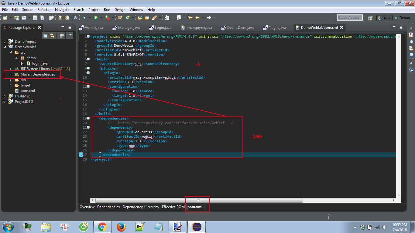415x233 pixels.
Task: Expand the JRE System Library node
Action: pyautogui.click(x=11, y=69)
